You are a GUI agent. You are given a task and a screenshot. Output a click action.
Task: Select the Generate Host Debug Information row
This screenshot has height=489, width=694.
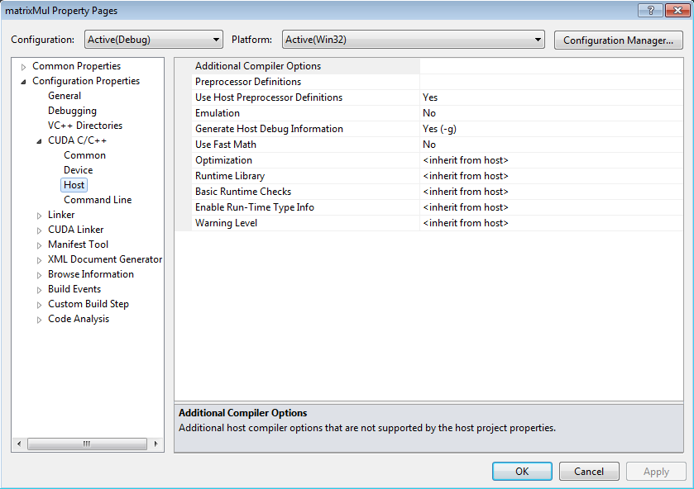click(x=269, y=129)
